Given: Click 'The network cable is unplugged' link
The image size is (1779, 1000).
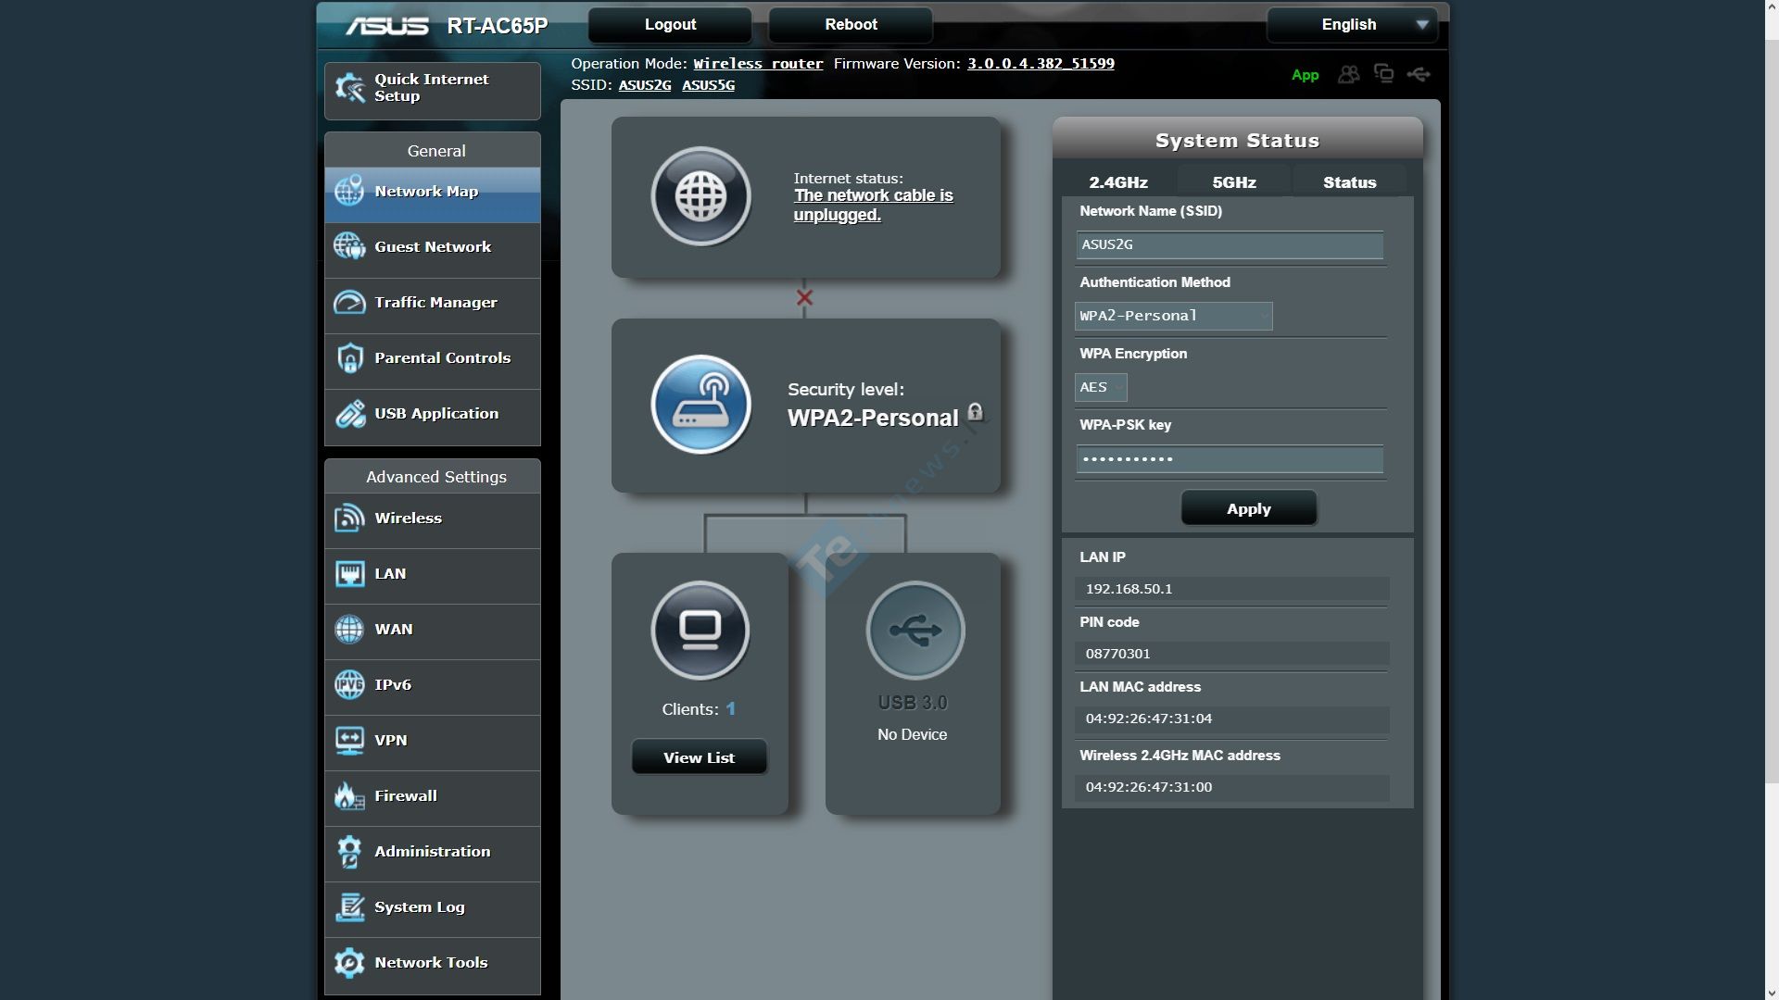Looking at the screenshot, I should 873,205.
